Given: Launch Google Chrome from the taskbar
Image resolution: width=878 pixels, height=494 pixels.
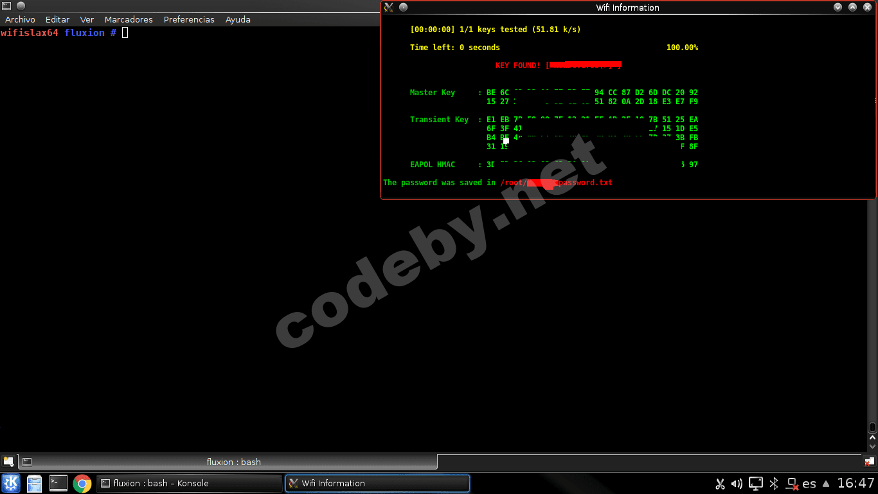Looking at the screenshot, I should (82, 483).
